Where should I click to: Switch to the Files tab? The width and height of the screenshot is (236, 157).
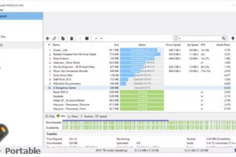[50, 116]
